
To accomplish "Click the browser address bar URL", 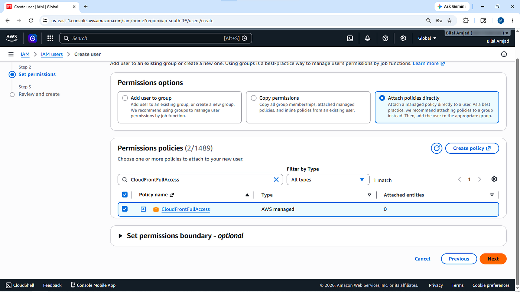I will pos(132,21).
